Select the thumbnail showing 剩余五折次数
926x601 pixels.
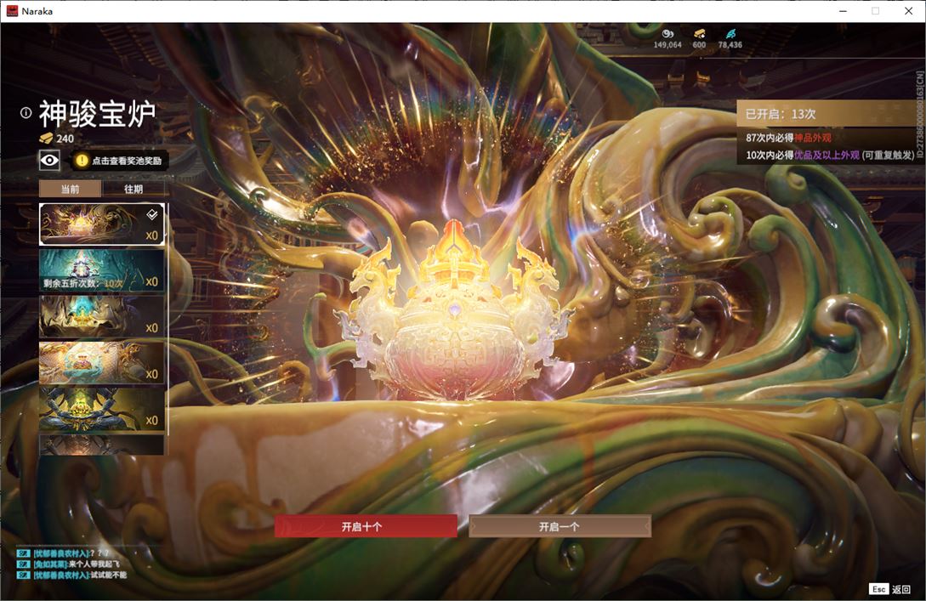pyautogui.click(x=101, y=270)
